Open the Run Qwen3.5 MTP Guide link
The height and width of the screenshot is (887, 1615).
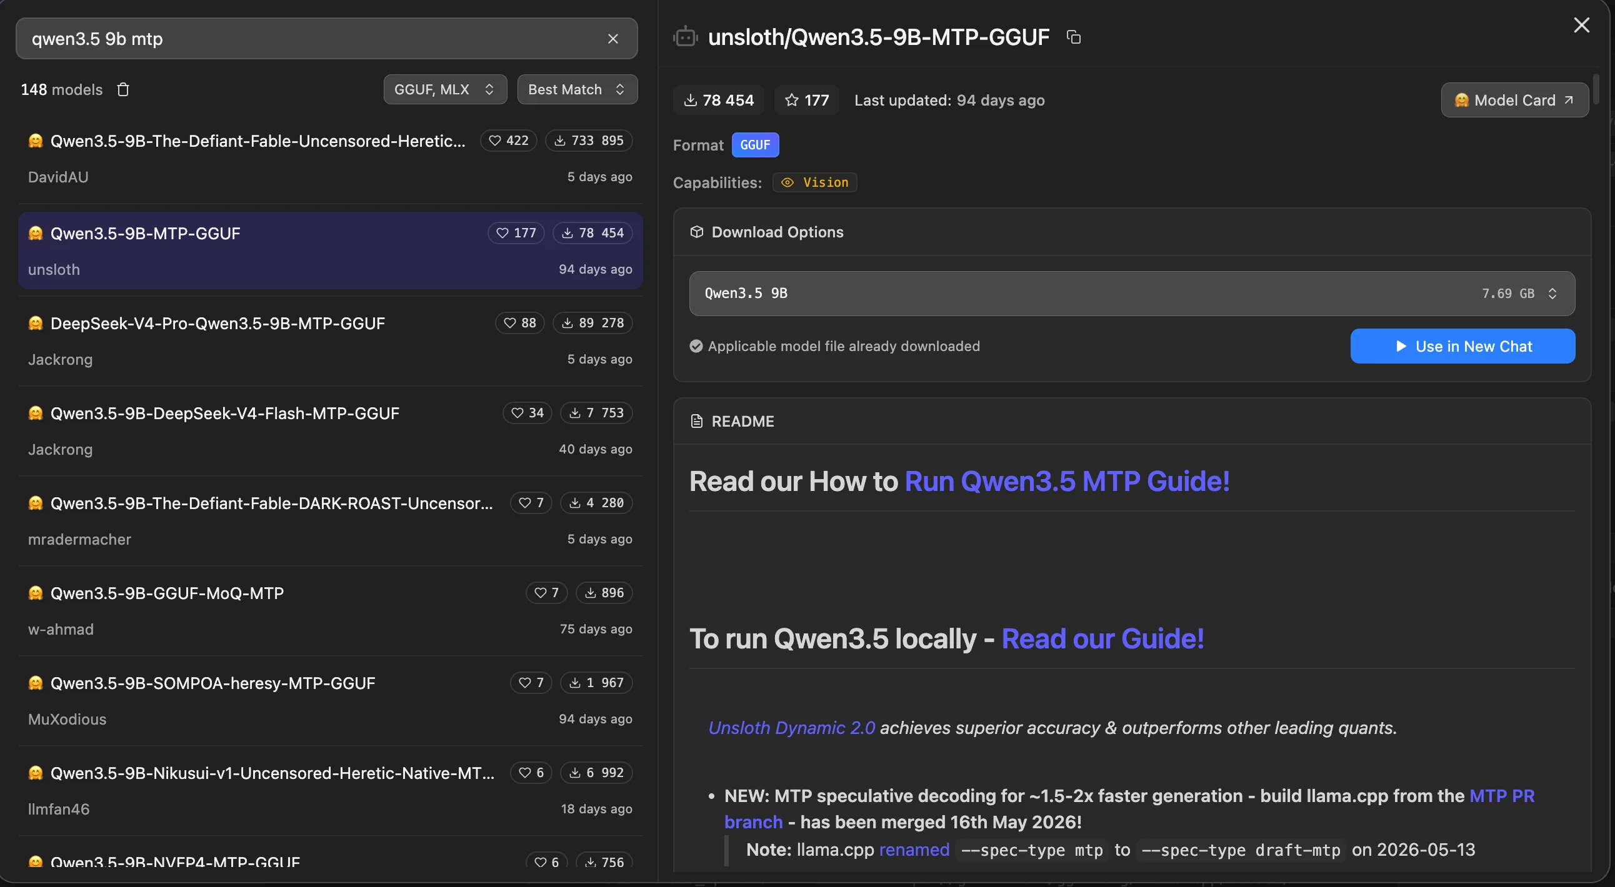1067,482
